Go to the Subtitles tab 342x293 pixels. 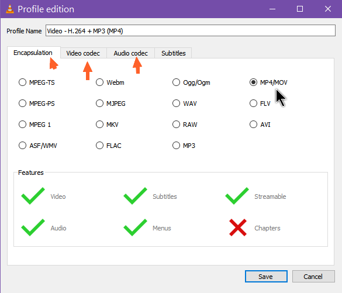click(174, 53)
